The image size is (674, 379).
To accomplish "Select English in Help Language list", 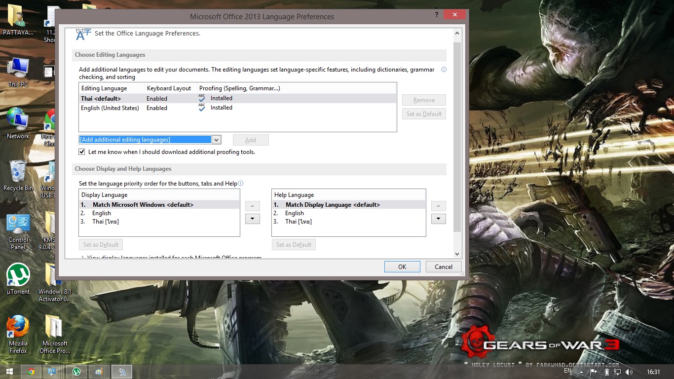I will click(x=348, y=213).
